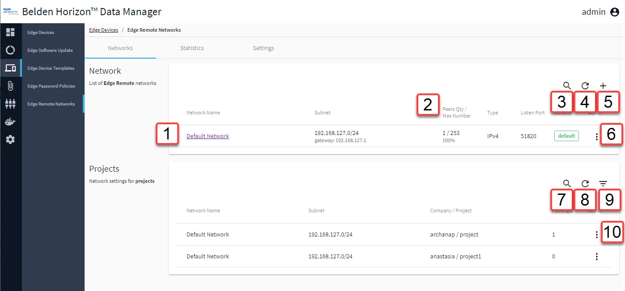The width and height of the screenshot is (625, 291).
Task: Open the Projects filter icon
Action: (x=603, y=183)
